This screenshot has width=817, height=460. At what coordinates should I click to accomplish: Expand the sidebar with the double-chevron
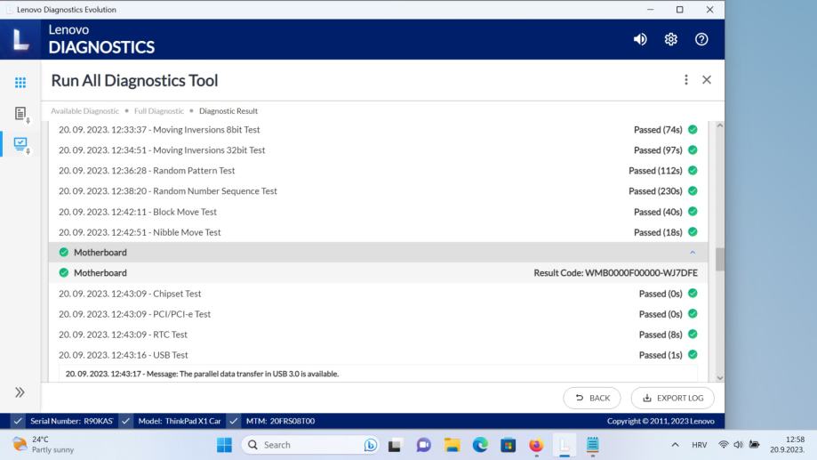pyautogui.click(x=20, y=392)
